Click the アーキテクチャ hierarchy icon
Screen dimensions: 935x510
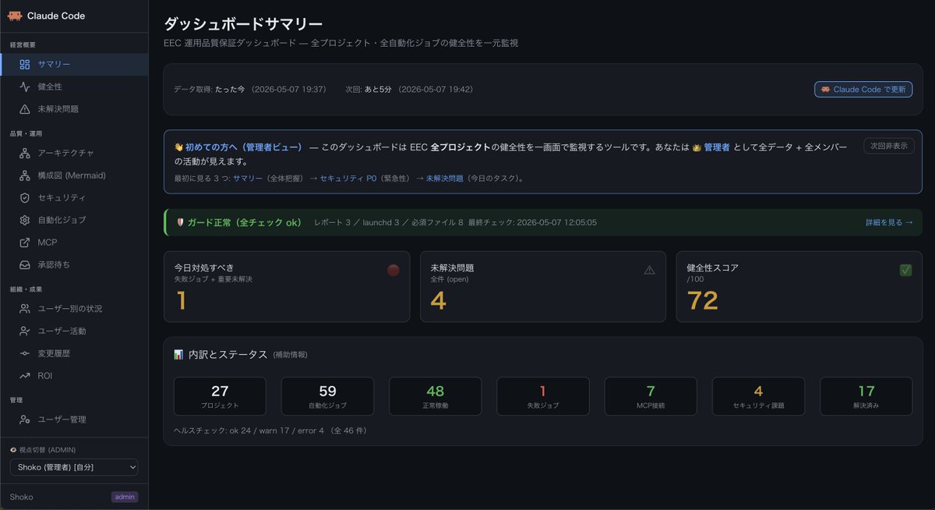pos(25,153)
